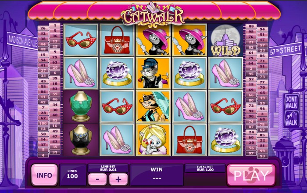Click red sunglasses in first reel

81,40
